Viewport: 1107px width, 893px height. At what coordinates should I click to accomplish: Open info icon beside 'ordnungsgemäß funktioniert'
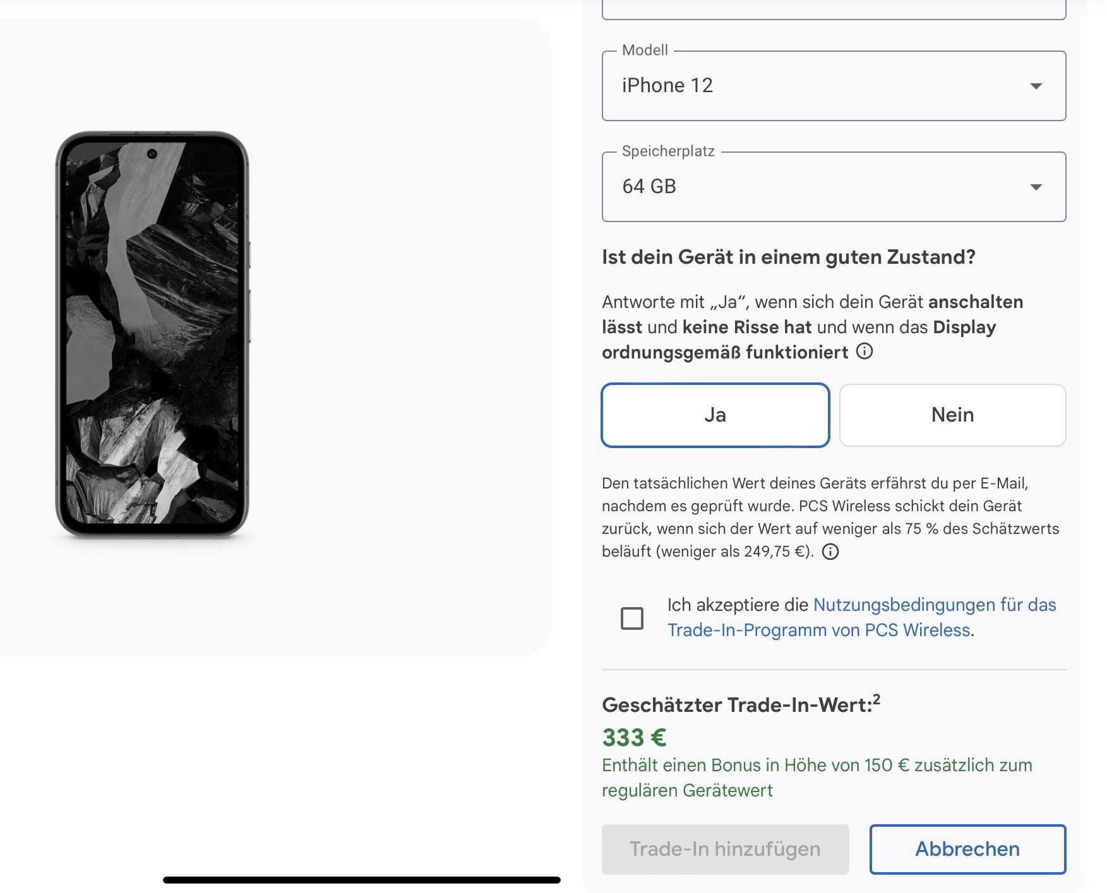tap(865, 351)
